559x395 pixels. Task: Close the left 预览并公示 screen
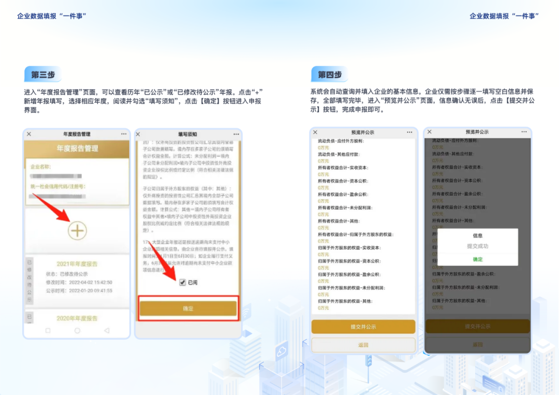[x=315, y=132]
